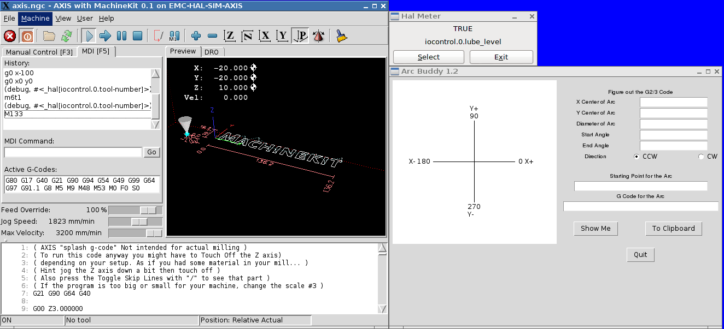Viewport: 724px width, 329px height.
Task: Click the Select button in Hal Meter
Action: [x=429, y=57]
